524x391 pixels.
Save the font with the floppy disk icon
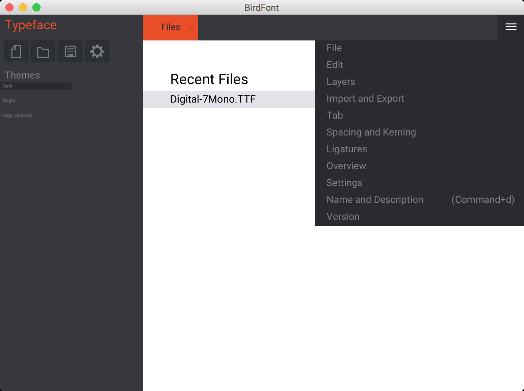click(x=70, y=52)
